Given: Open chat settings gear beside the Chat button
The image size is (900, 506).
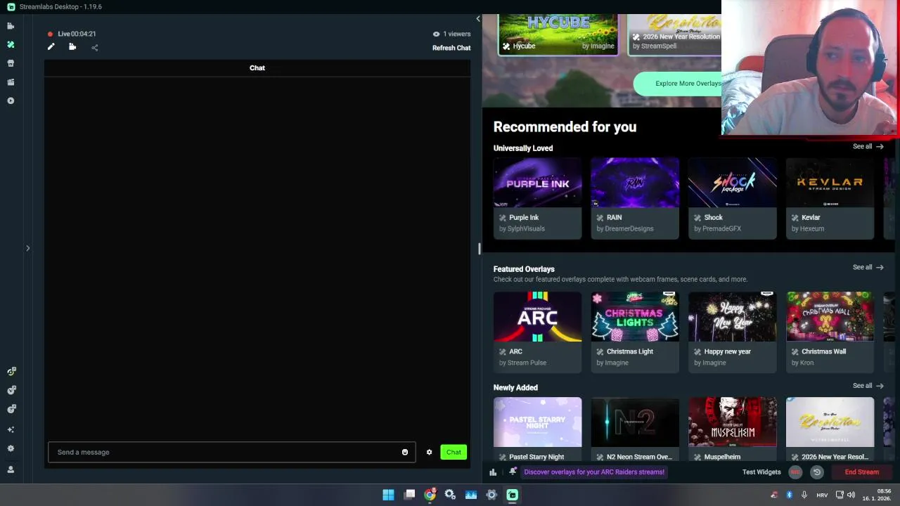Looking at the screenshot, I should click(429, 452).
